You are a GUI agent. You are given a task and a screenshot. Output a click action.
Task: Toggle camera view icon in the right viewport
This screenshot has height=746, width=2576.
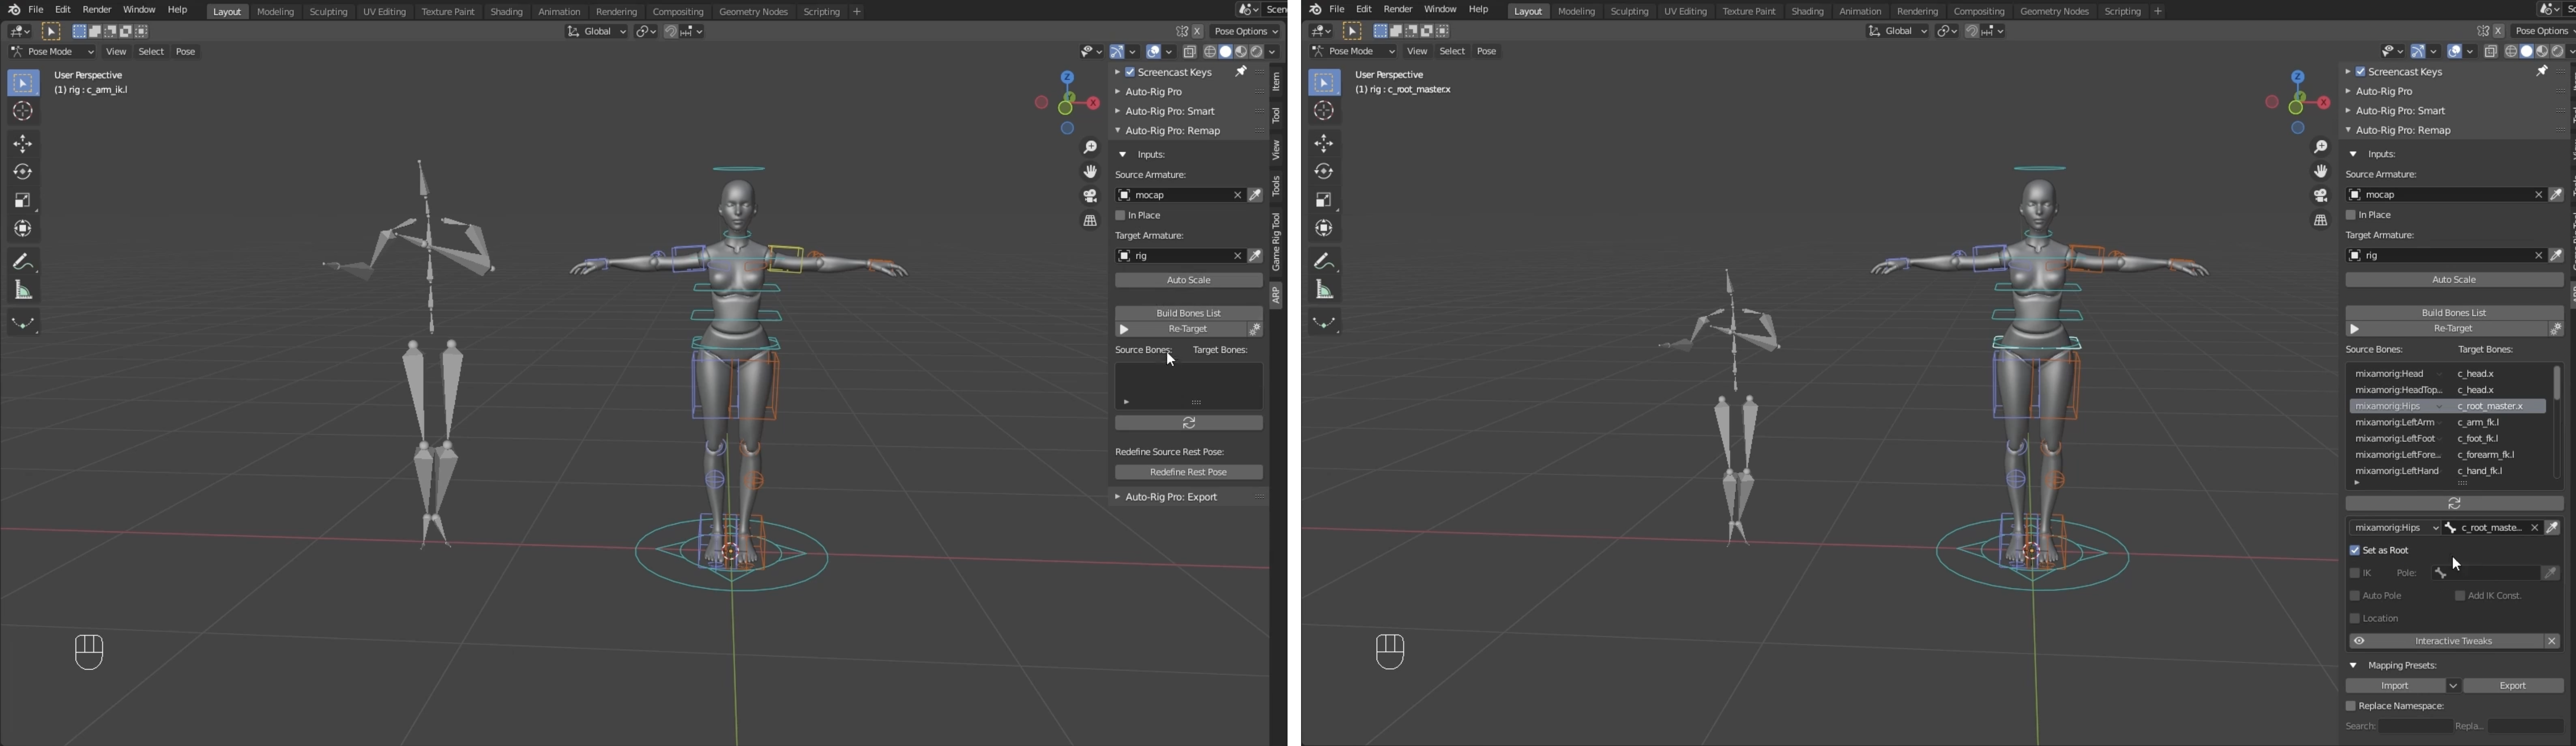pyautogui.click(x=2321, y=196)
